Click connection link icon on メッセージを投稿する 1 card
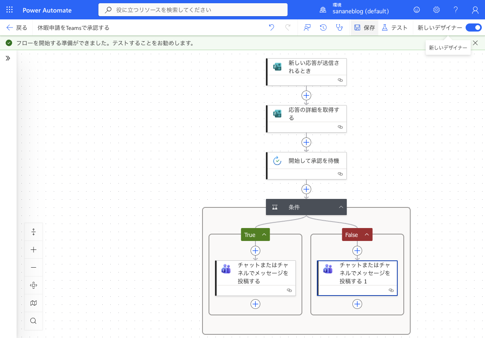The height and width of the screenshot is (338, 485). 391,290
